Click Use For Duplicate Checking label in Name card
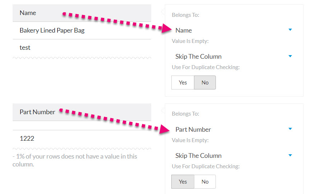Viewport: 310px width, 194px height. click(x=205, y=67)
